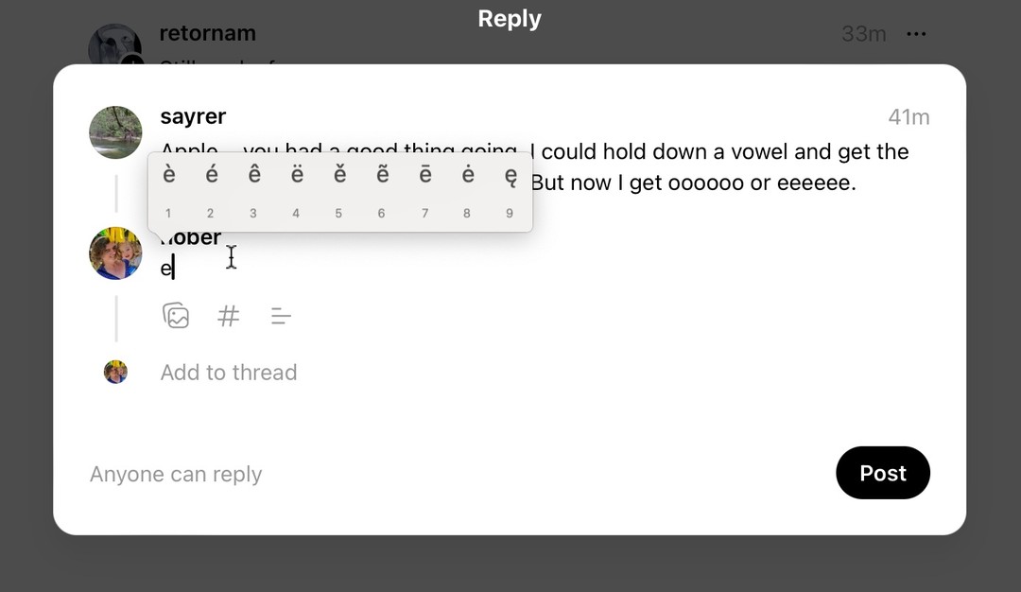Add a hashtag using # icon
1021x592 pixels.
(229, 316)
